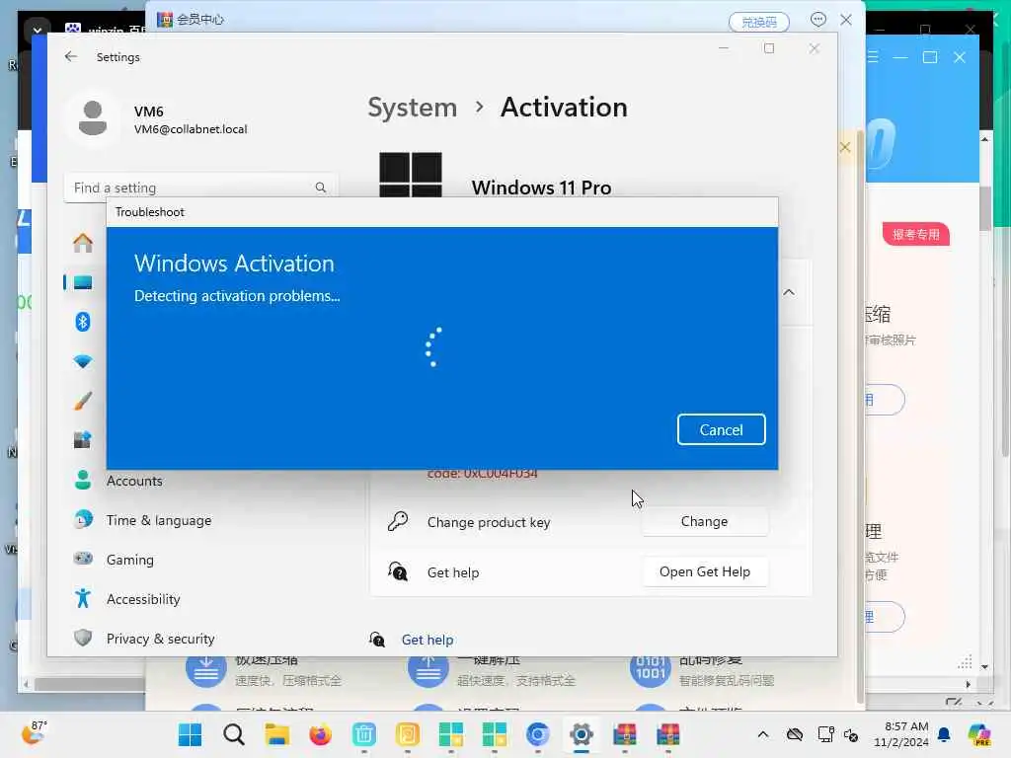Image resolution: width=1011 pixels, height=758 pixels.
Task: Click the vertical scrollbar of blue background window
Action: coord(984,208)
